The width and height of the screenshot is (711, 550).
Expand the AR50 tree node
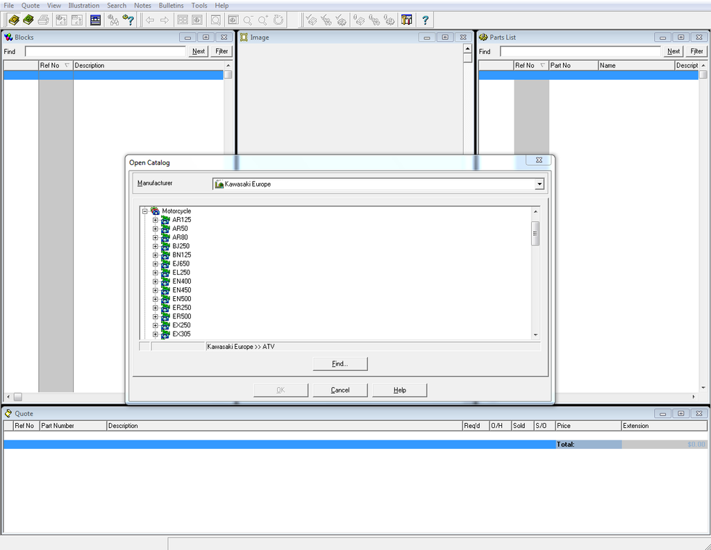pyautogui.click(x=155, y=229)
